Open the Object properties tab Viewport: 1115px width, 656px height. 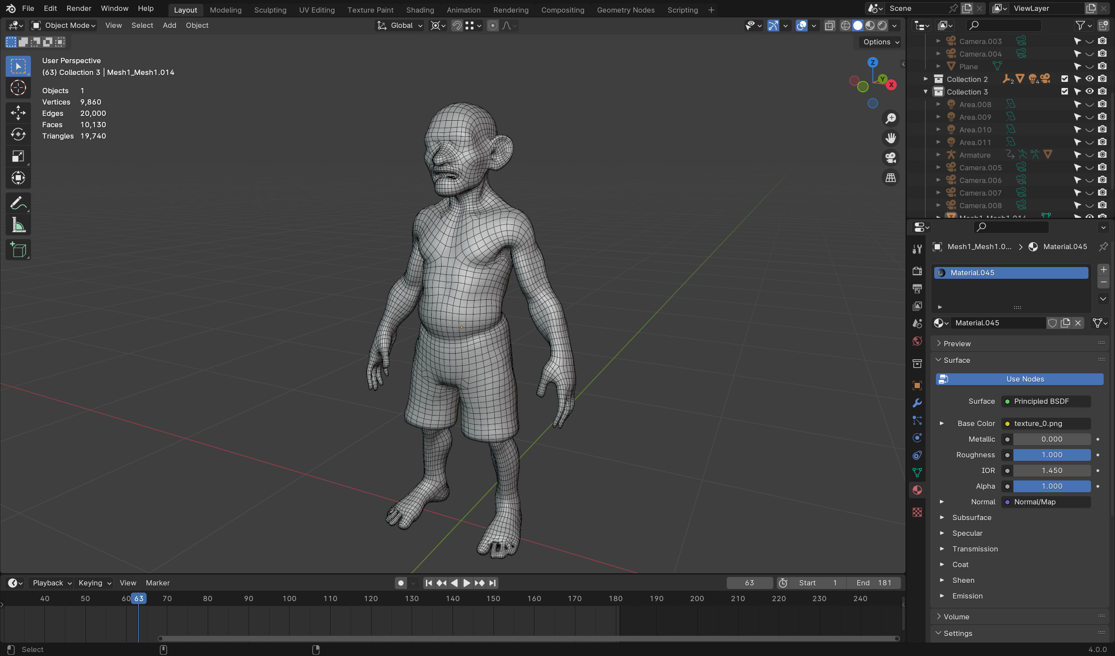click(917, 385)
